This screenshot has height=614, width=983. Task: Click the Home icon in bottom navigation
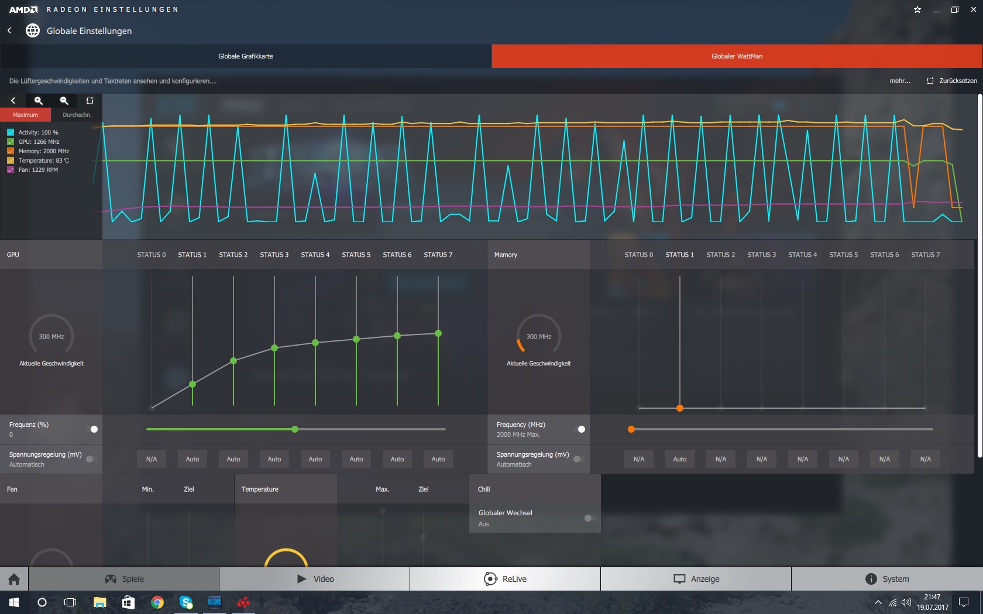click(14, 579)
